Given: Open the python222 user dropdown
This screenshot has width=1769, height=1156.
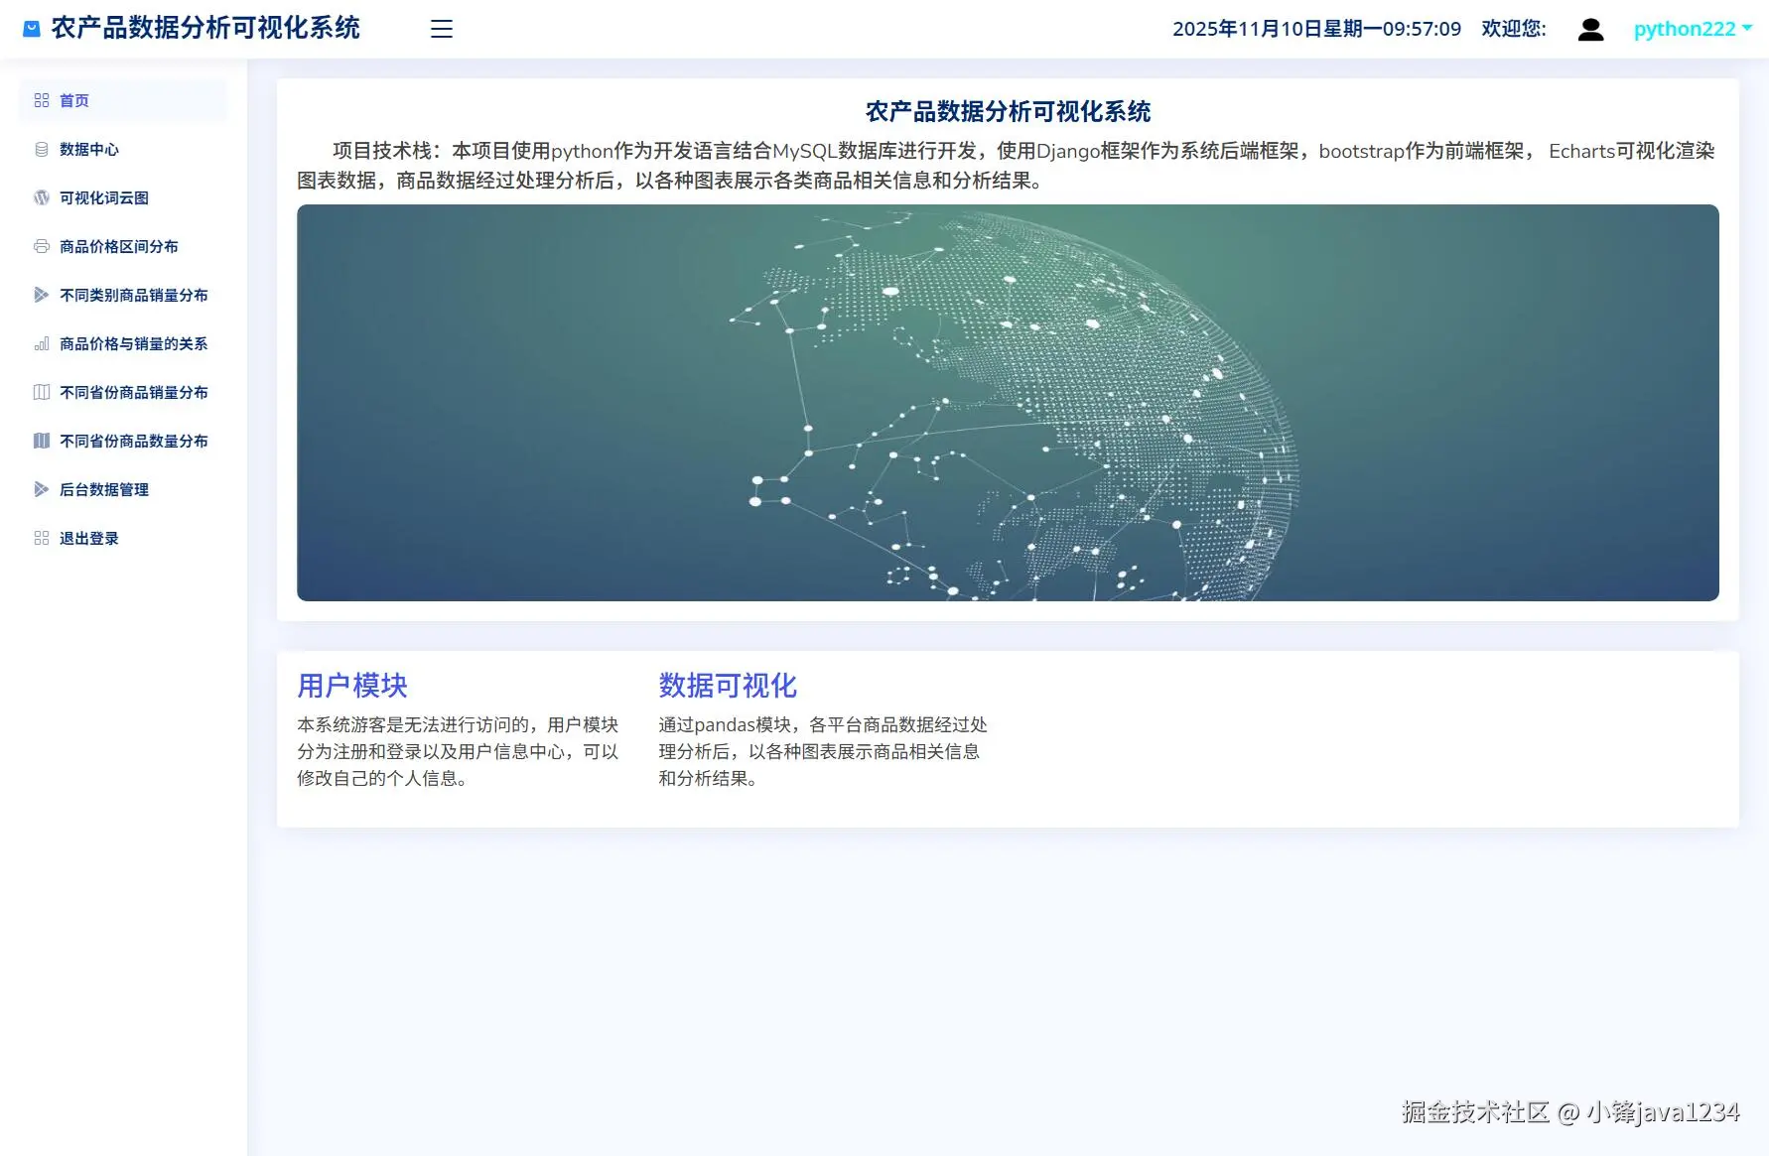Looking at the screenshot, I should click(1693, 29).
